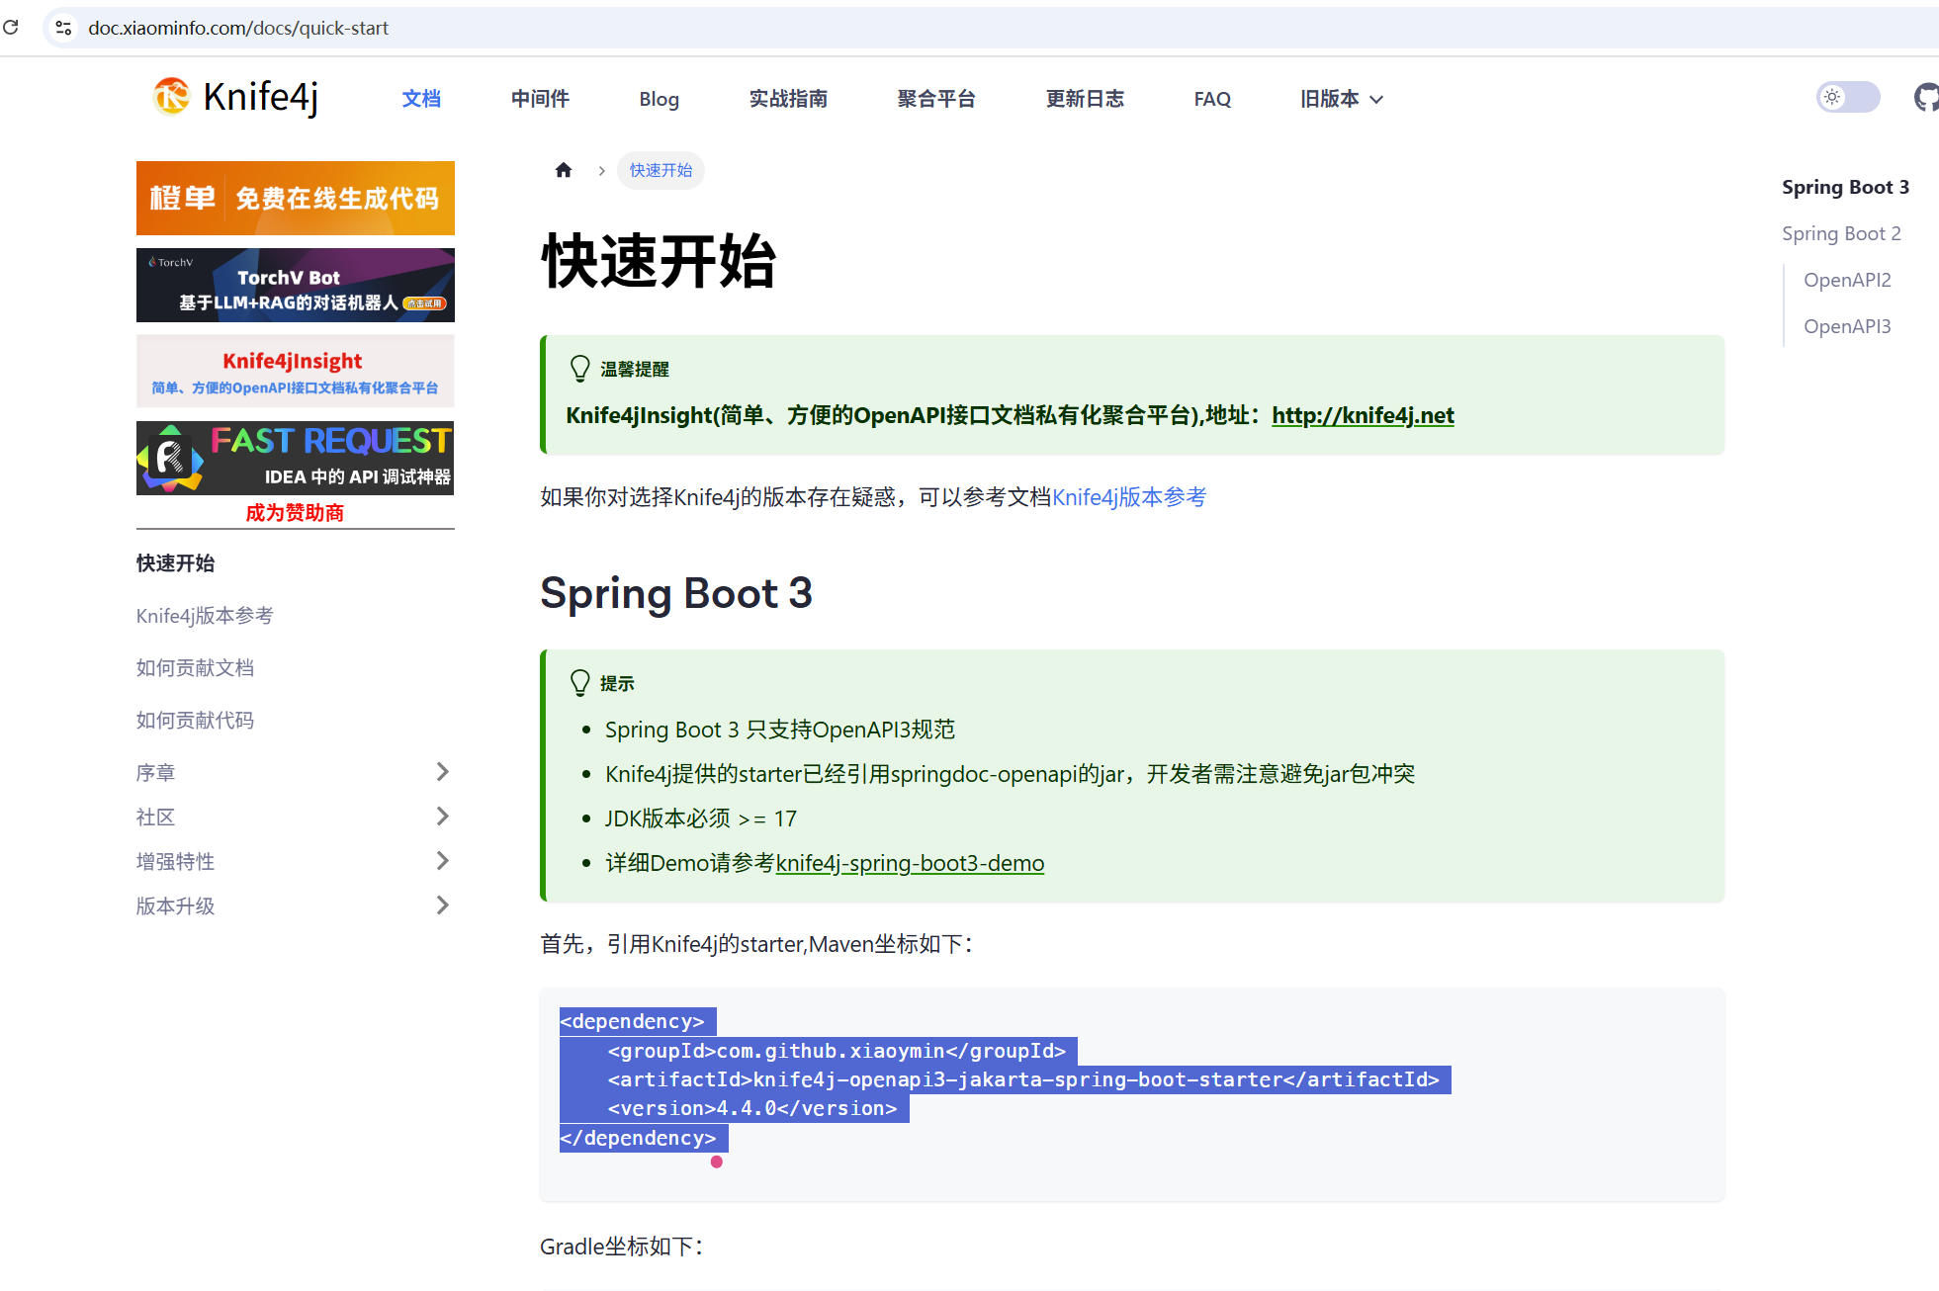Click the Knife4j site title text
The width and height of the screenshot is (1939, 1291).
pos(261,97)
